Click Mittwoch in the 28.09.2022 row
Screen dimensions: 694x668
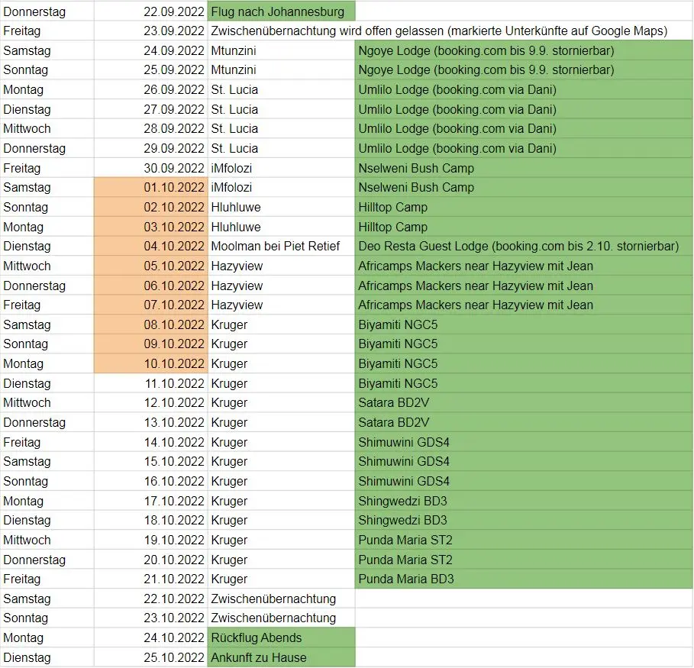point(47,128)
